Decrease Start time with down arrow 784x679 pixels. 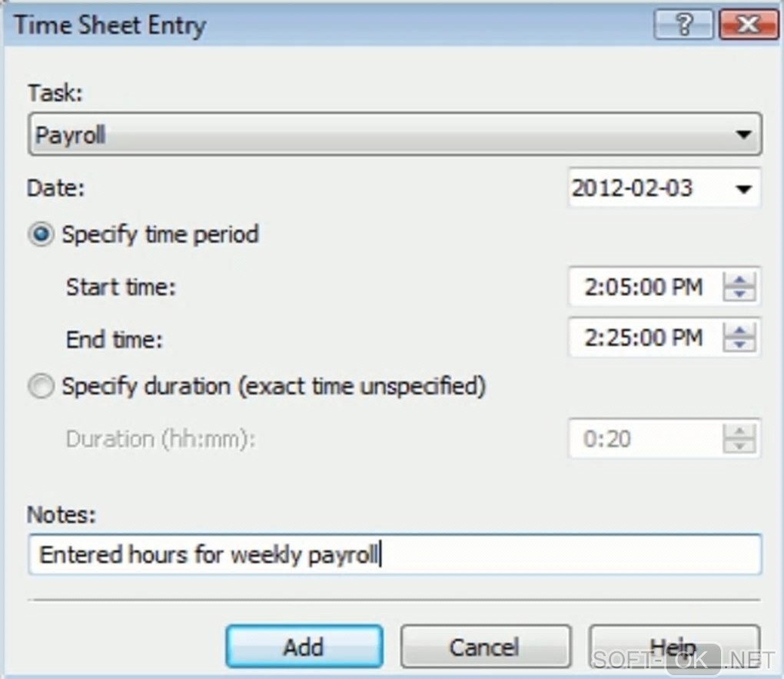[740, 295]
